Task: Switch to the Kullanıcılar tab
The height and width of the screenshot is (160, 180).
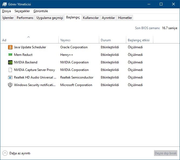Action: pyautogui.click(x=91, y=18)
